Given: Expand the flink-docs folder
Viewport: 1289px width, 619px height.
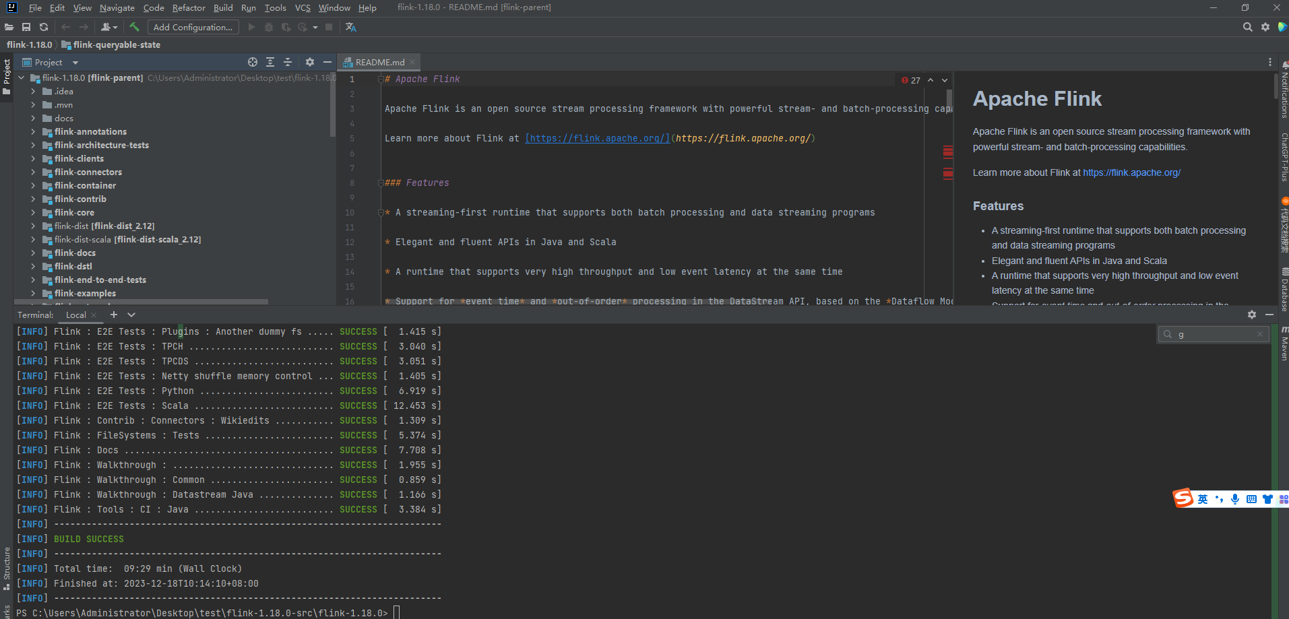Looking at the screenshot, I should pyautogui.click(x=33, y=253).
